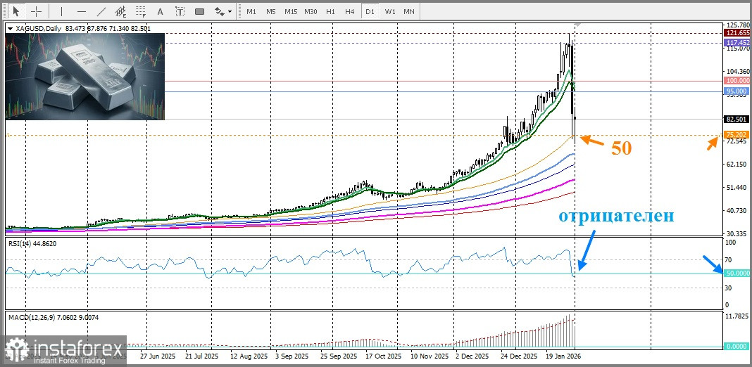
Task: Enable the W1 weekly timeframe
Action: pyautogui.click(x=389, y=11)
